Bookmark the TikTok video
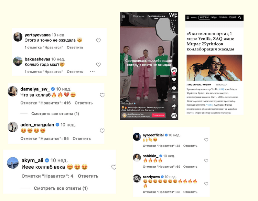Image resolution: width=258 pixels, height=201 pixels. 174,97
